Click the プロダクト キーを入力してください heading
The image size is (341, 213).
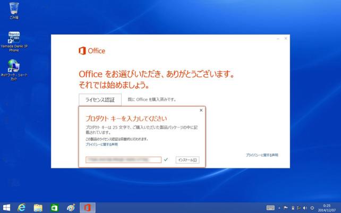(126, 118)
